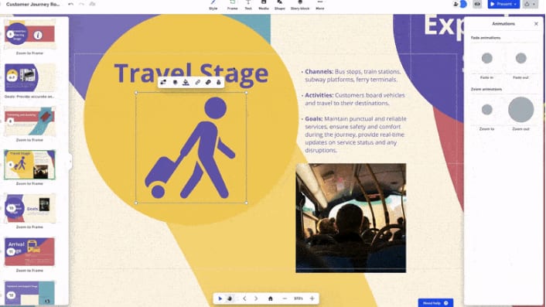Select the Travel Stage slide thumbnail
546x307 pixels.
tap(29, 165)
